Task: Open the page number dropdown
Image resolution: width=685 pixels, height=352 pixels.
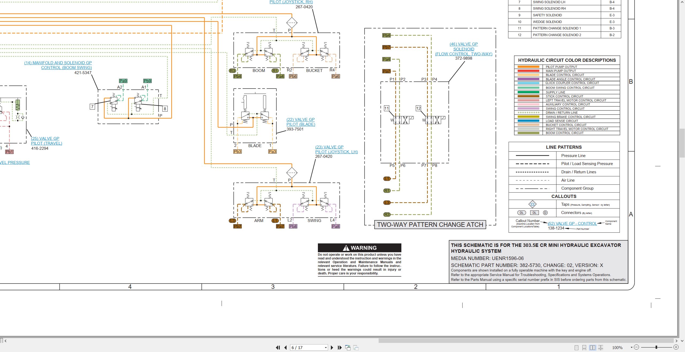Action: point(326,348)
